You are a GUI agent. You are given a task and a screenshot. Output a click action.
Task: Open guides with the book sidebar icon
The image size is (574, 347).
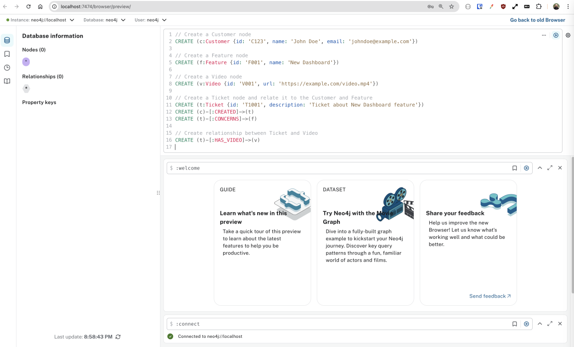point(6,81)
